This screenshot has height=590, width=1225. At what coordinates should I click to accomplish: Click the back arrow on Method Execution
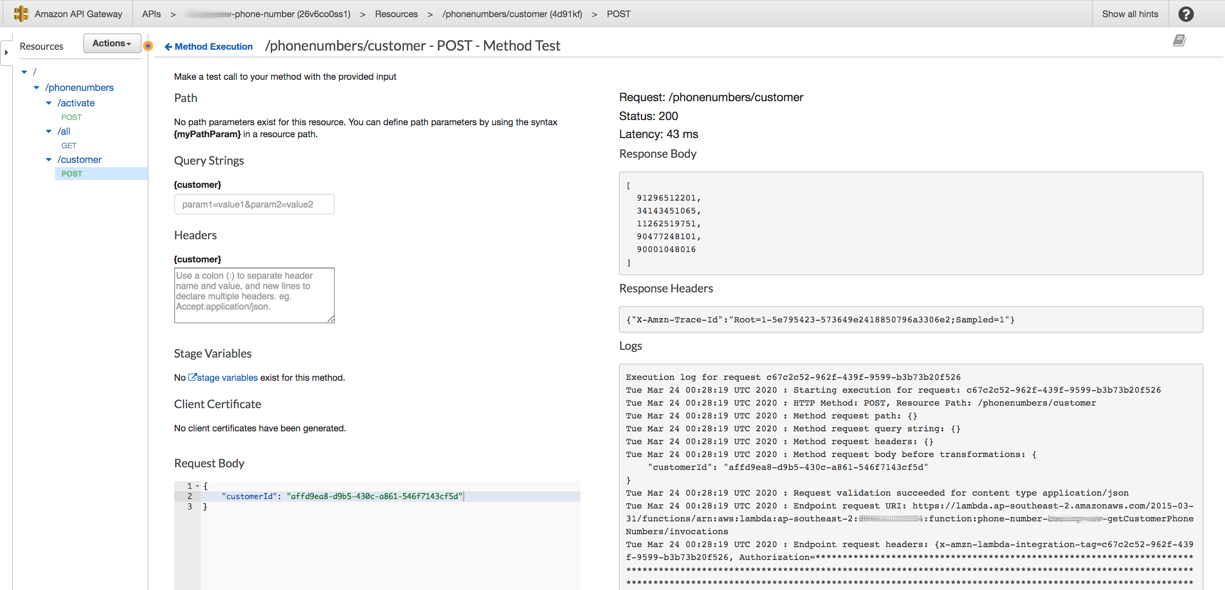click(168, 47)
